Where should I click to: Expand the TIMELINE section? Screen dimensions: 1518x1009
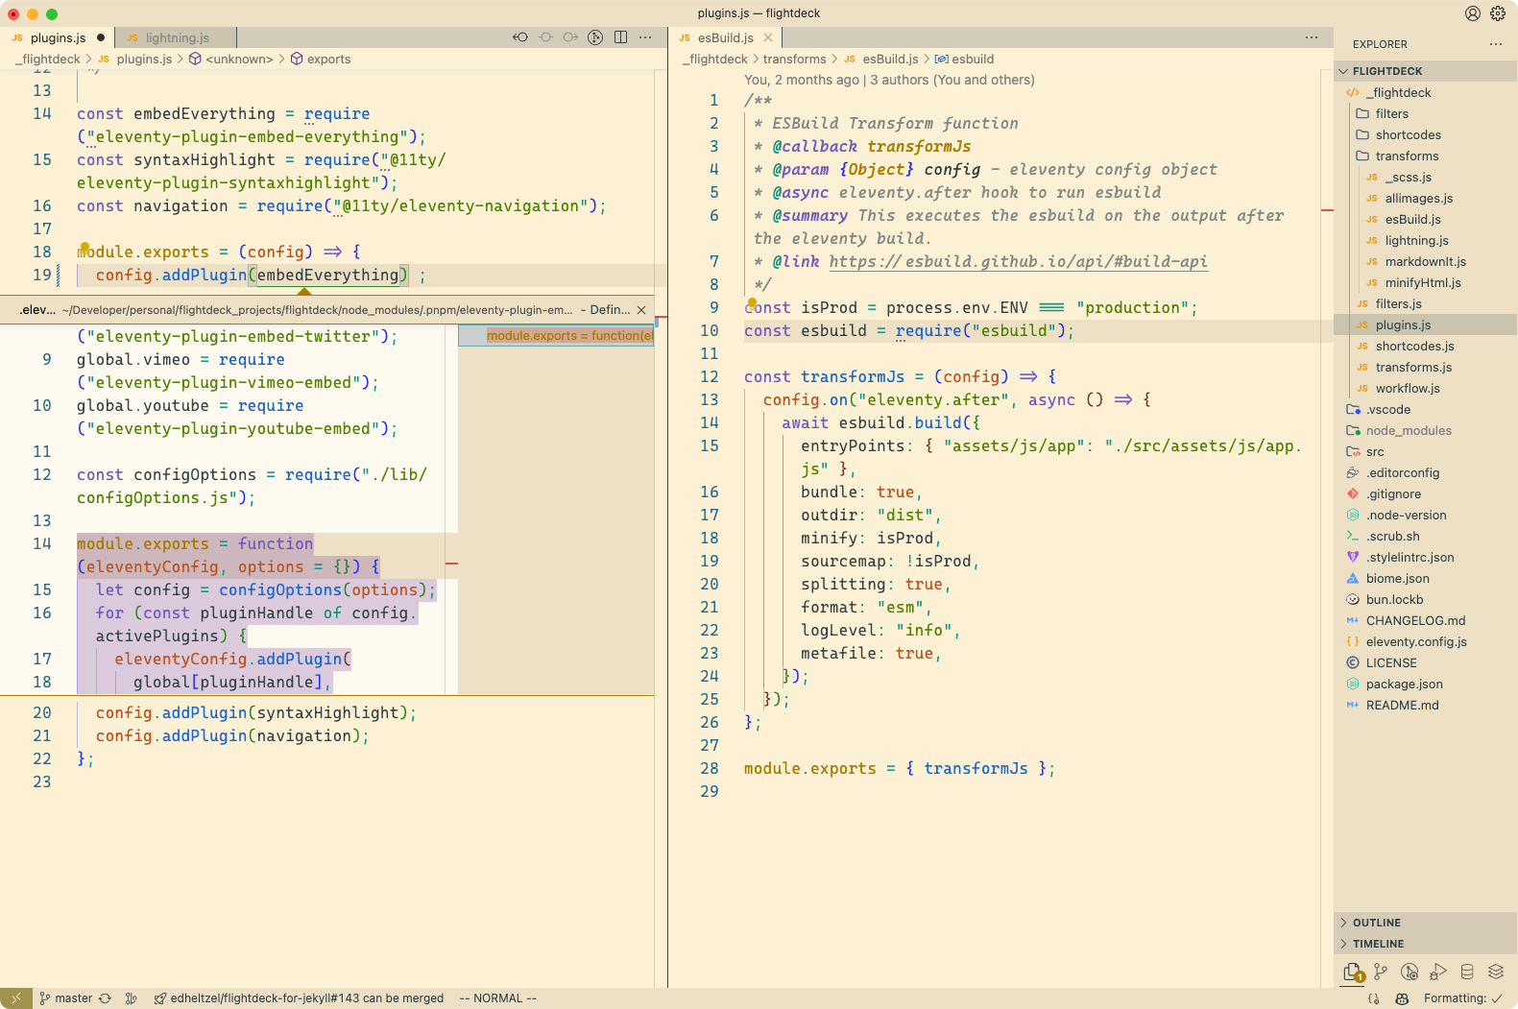tap(1426, 944)
